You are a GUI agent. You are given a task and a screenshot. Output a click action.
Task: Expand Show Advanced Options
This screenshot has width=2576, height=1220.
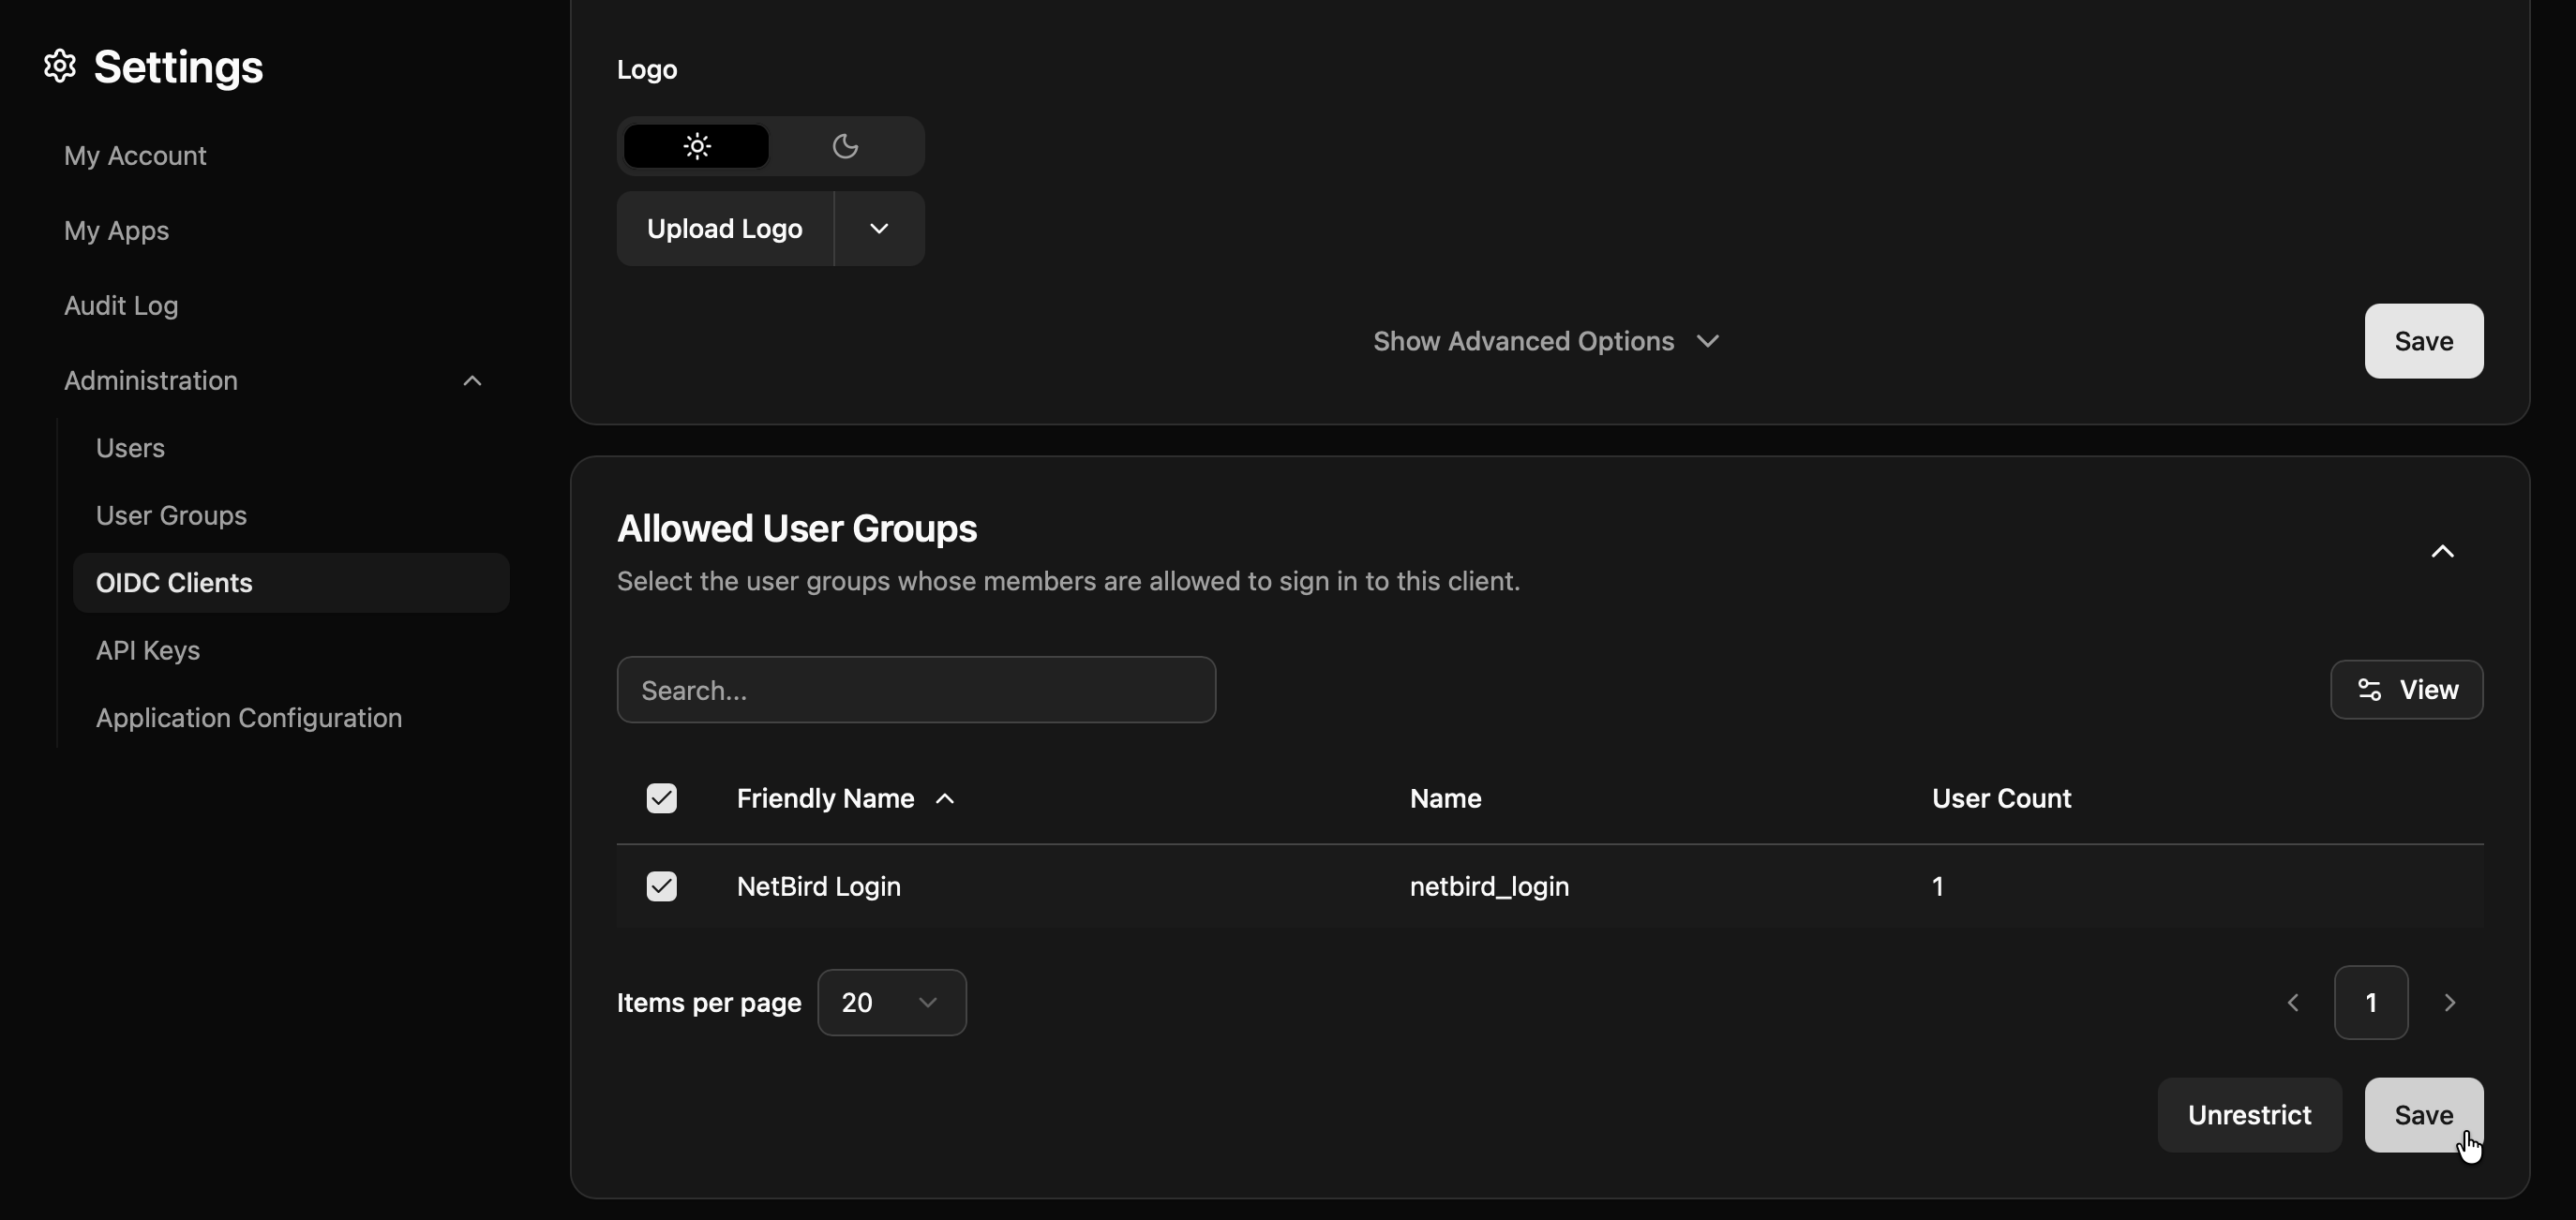click(1546, 341)
